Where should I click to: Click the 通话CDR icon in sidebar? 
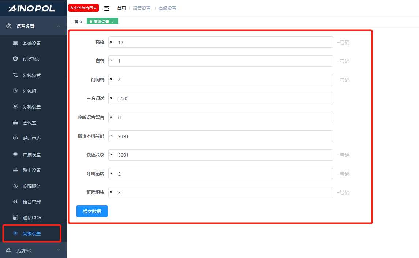(15, 218)
